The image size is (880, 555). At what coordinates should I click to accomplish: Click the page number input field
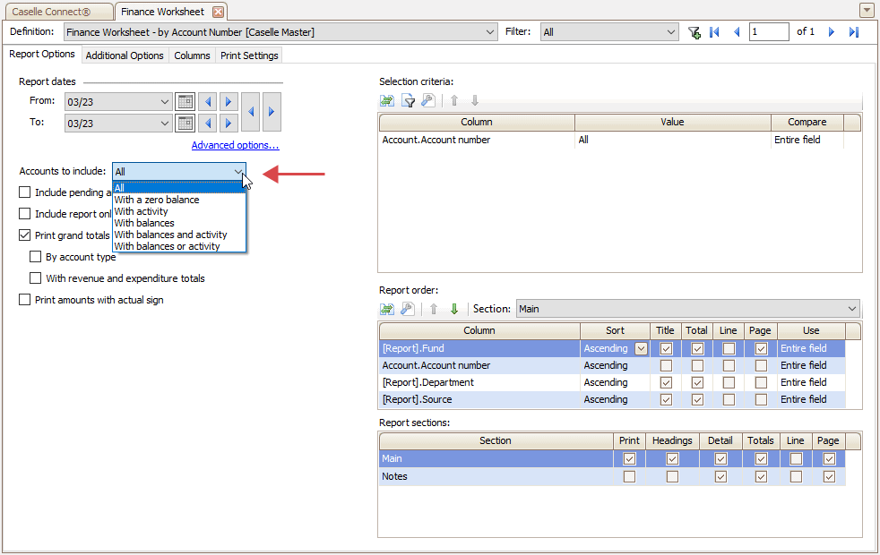click(768, 32)
